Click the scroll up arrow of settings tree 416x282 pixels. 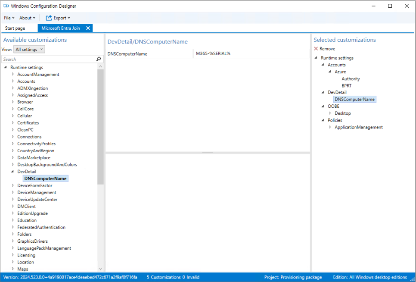[x=100, y=66]
